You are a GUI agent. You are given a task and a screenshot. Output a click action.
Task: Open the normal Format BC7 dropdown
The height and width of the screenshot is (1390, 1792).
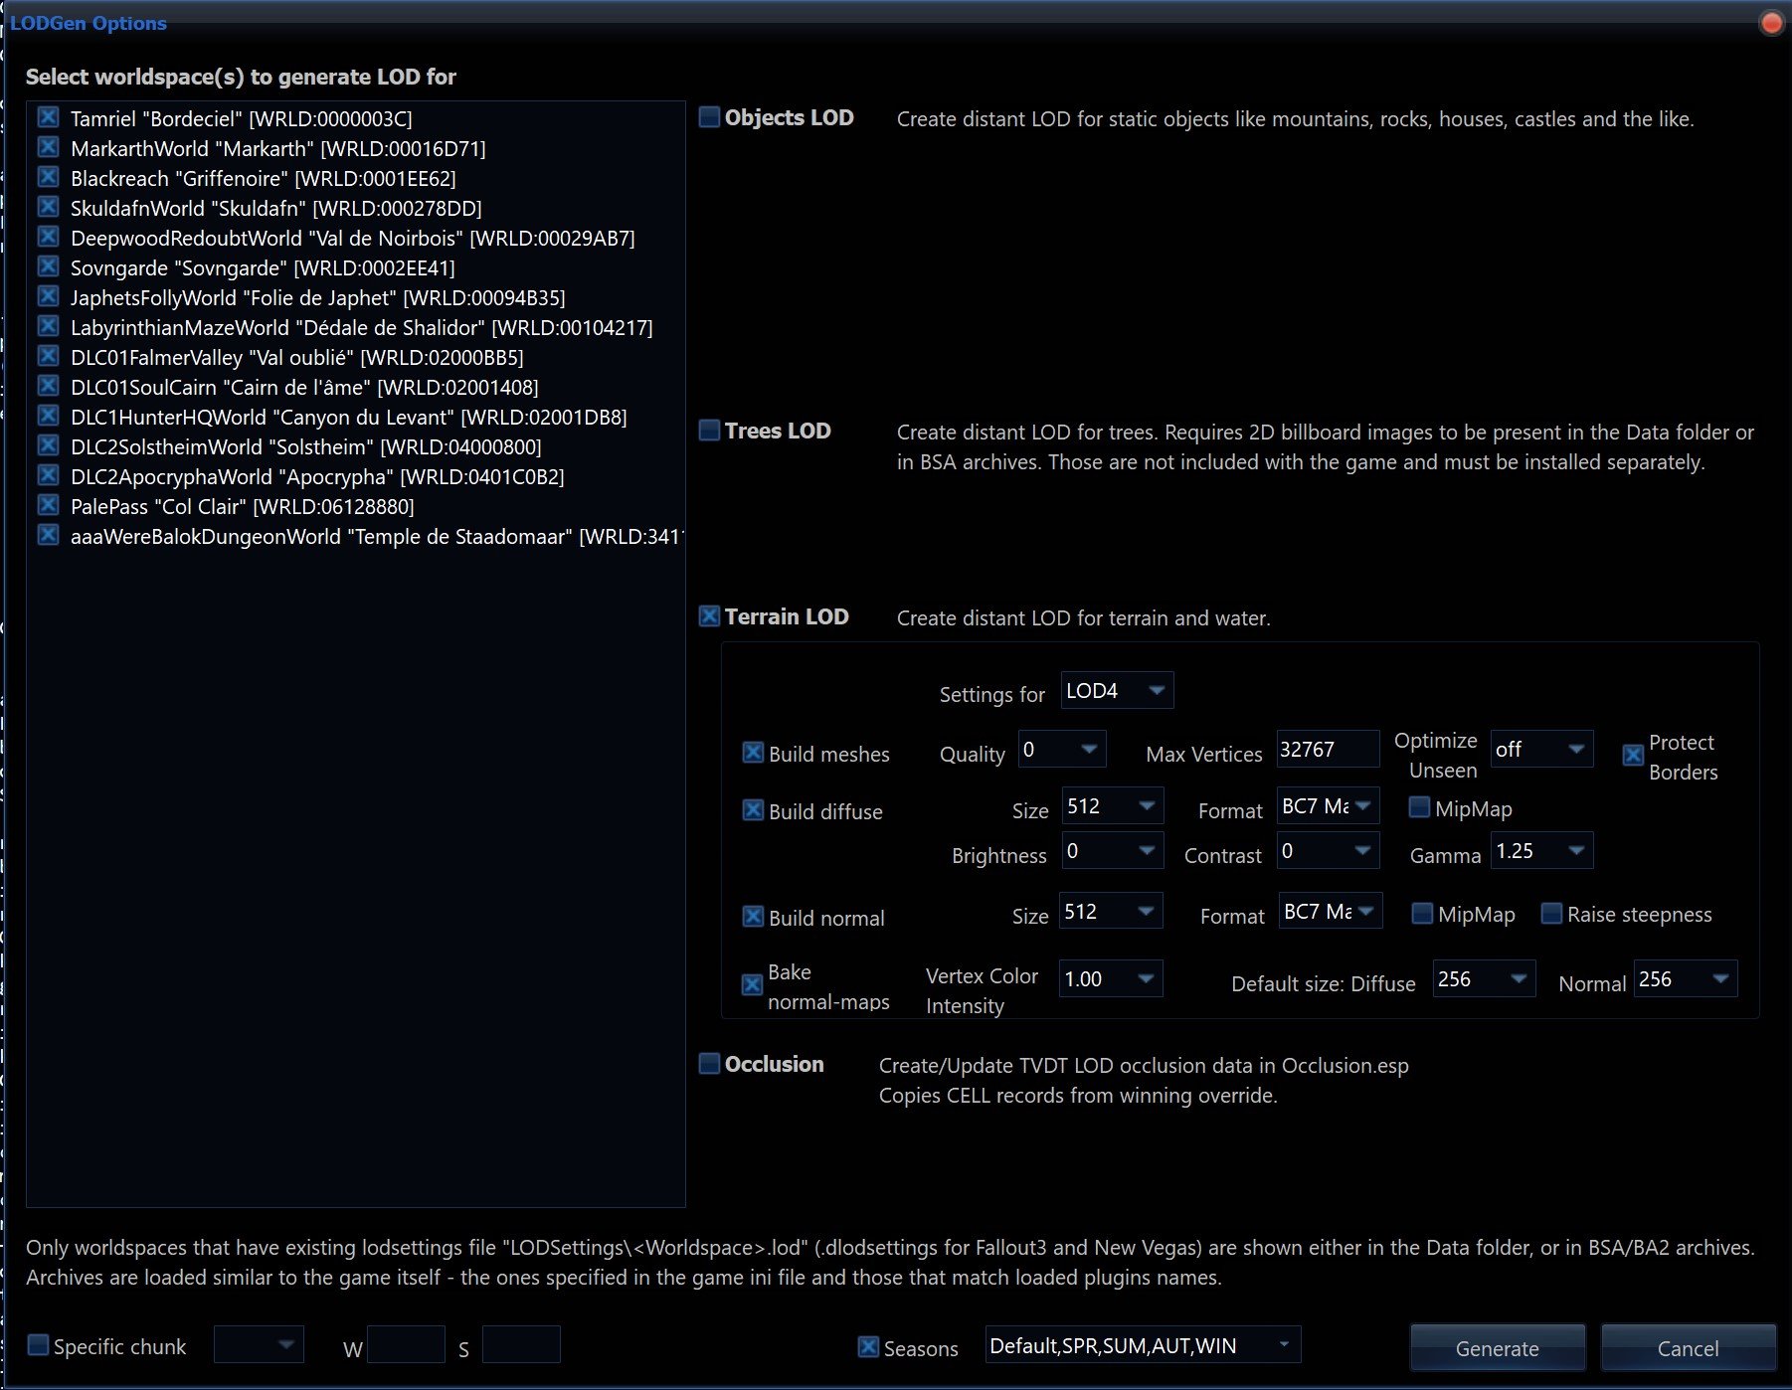[x=1331, y=911]
